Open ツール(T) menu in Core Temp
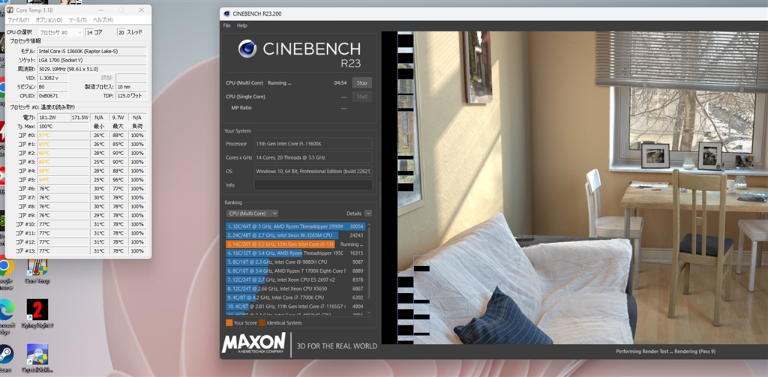768x377 pixels. click(x=77, y=20)
